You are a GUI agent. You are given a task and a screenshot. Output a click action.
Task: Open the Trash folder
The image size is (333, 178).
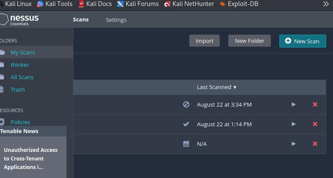(x=18, y=89)
